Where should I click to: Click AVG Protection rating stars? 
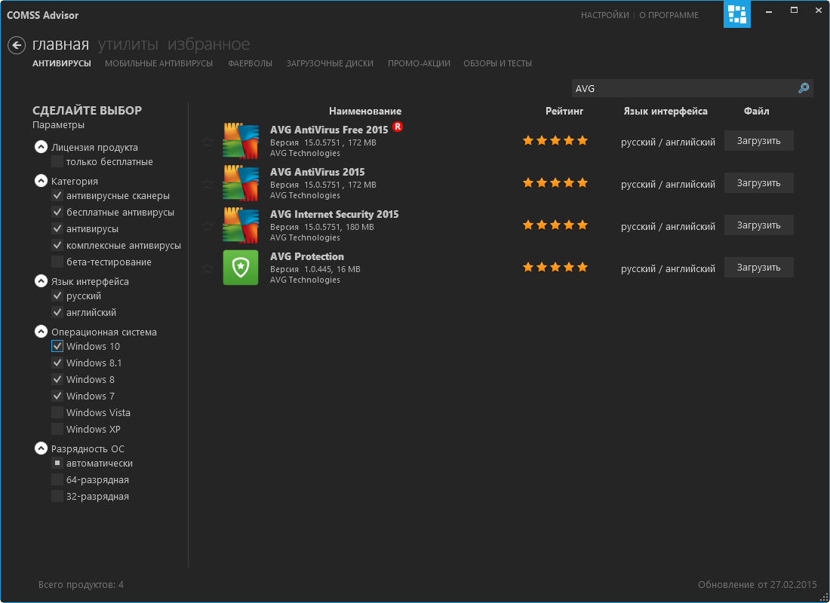pos(555,267)
